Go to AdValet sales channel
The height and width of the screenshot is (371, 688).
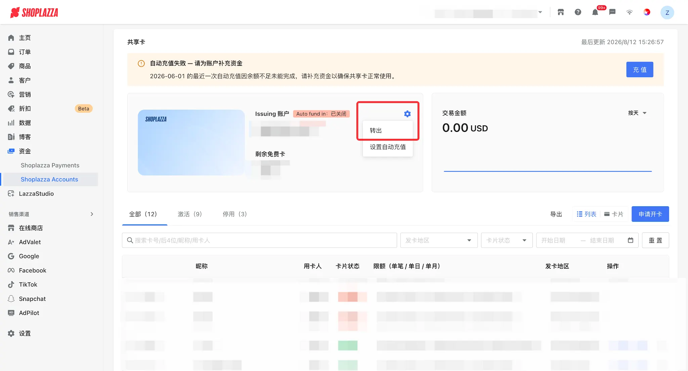(x=30, y=242)
